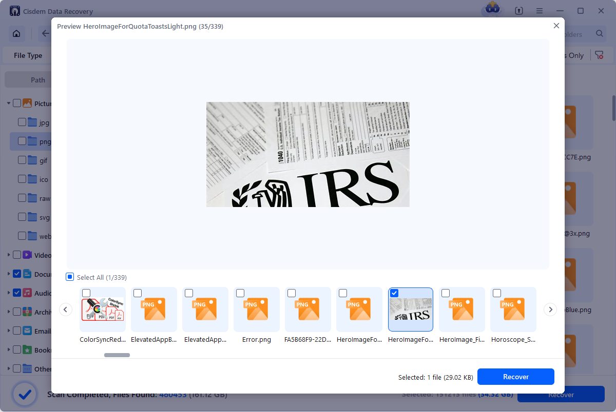Click the next thumbnail arrow on the right
Screen dimensions: 616x412
pos(550,310)
